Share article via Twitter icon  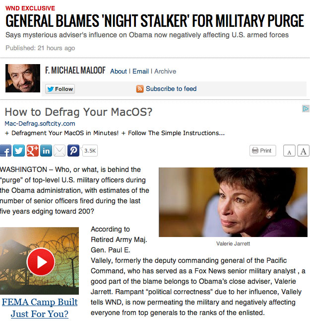pyautogui.click(x=19, y=151)
